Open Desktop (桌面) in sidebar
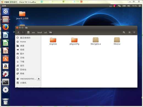The height and width of the screenshot is (107, 143). 28,46
